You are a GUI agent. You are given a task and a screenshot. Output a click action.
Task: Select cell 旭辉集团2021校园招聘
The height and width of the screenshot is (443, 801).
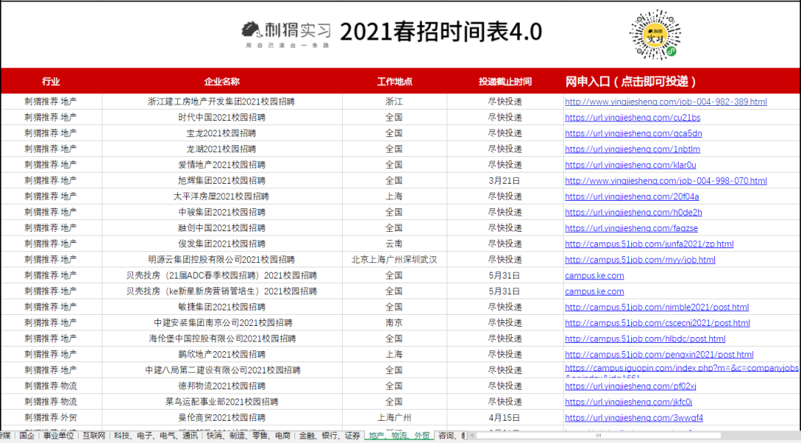coord(222,181)
